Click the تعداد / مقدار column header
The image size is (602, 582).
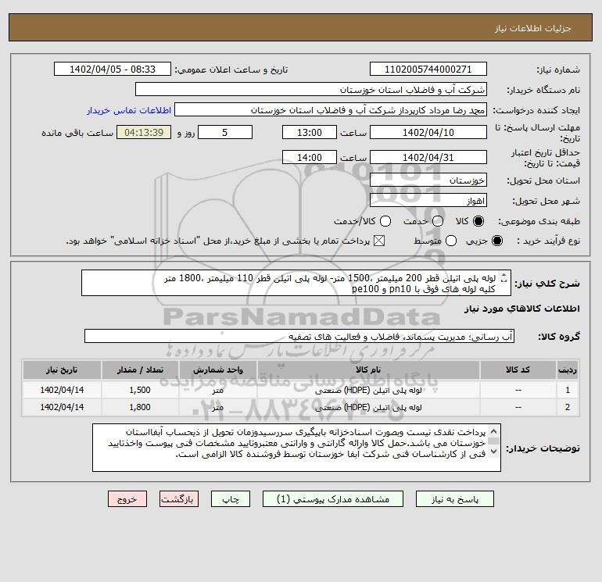(140, 370)
